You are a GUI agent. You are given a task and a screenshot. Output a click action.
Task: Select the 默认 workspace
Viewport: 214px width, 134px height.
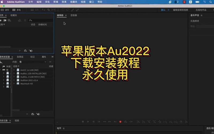(163, 10)
